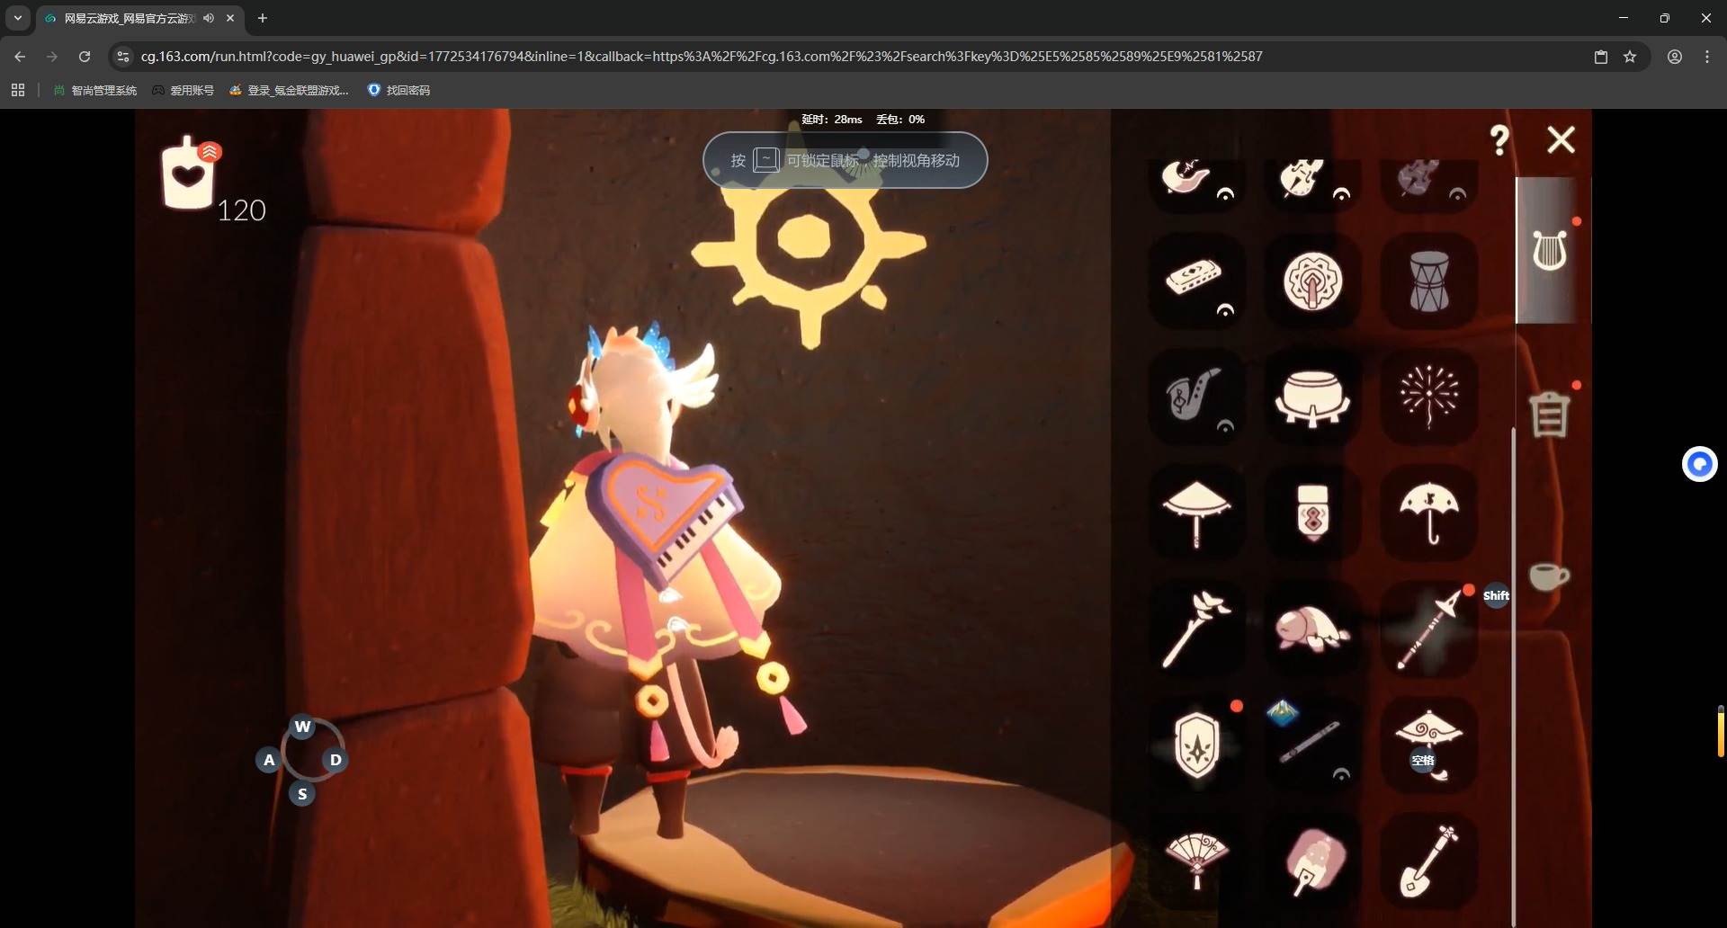
Task: Pick the flute with mountain badge
Action: tap(1312, 745)
